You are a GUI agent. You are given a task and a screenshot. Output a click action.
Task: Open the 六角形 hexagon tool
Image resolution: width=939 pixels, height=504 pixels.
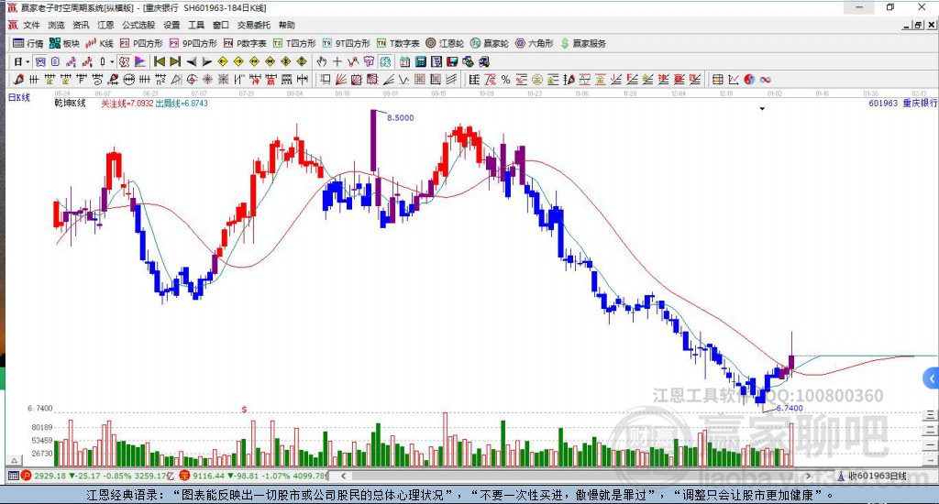pyautogui.click(x=535, y=43)
